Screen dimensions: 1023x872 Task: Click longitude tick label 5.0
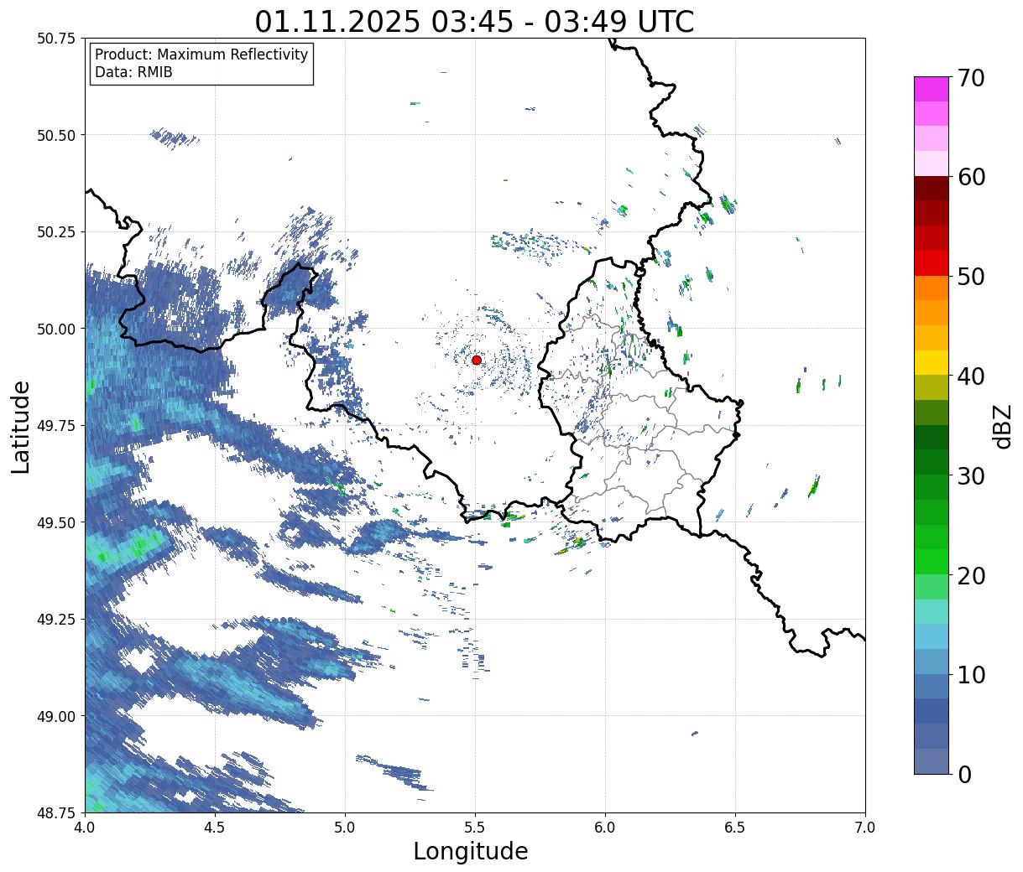tap(345, 828)
